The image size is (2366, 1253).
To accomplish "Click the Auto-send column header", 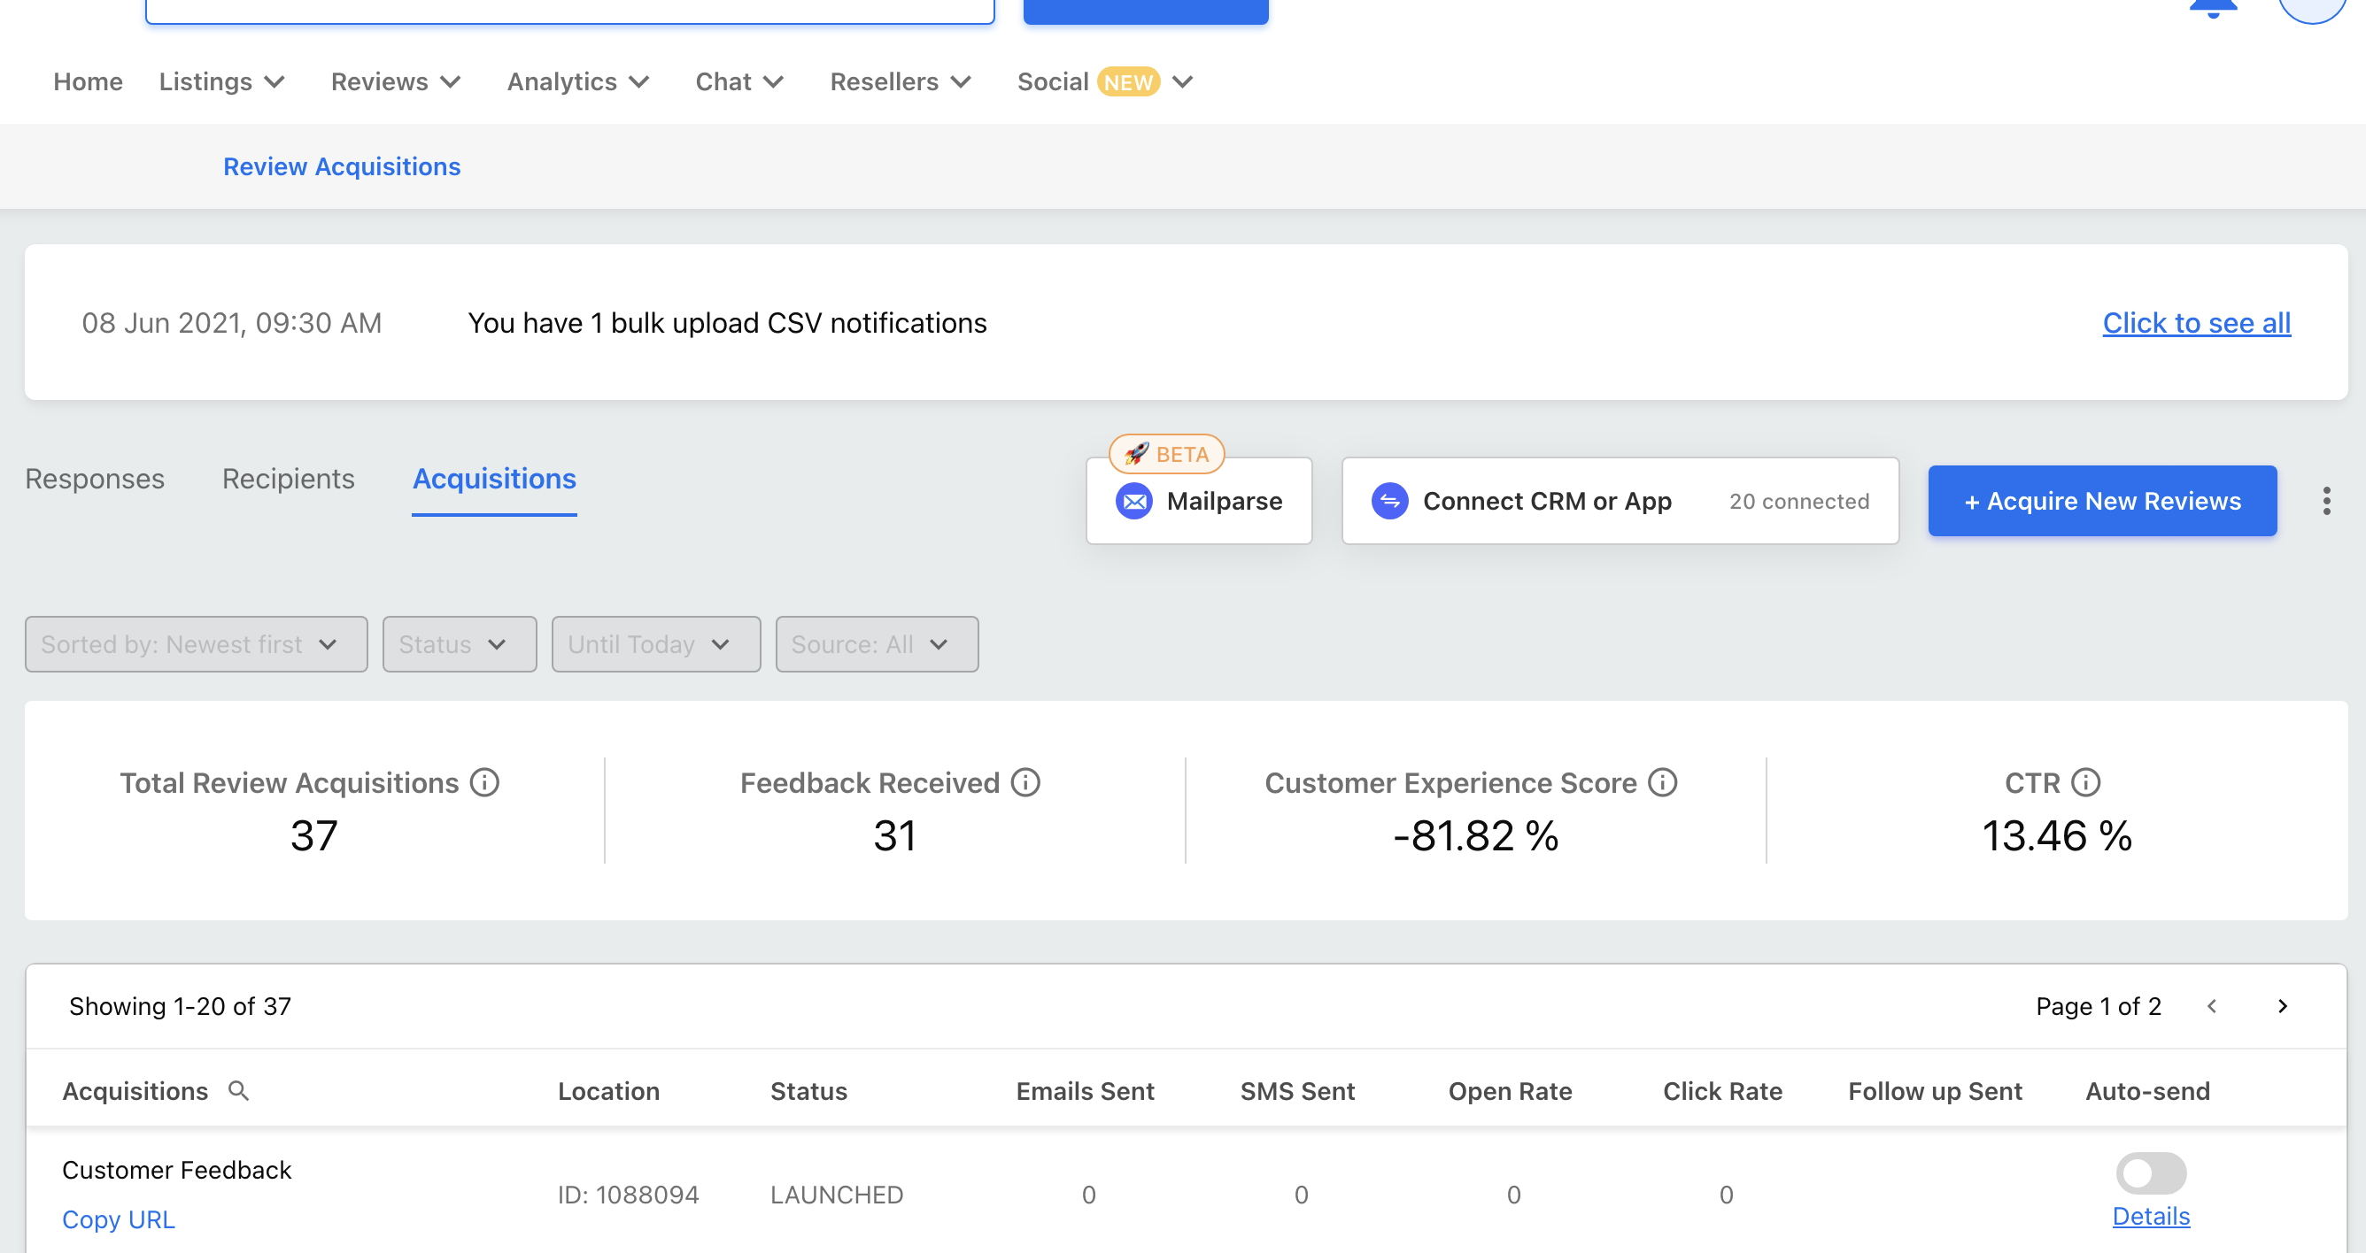I will 2147,1090.
